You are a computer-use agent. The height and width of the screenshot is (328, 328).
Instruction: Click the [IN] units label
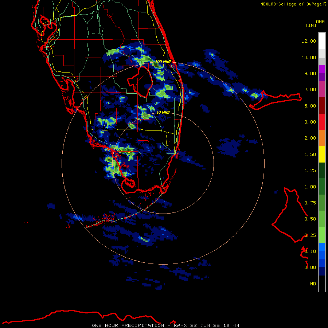[x=311, y=25]
